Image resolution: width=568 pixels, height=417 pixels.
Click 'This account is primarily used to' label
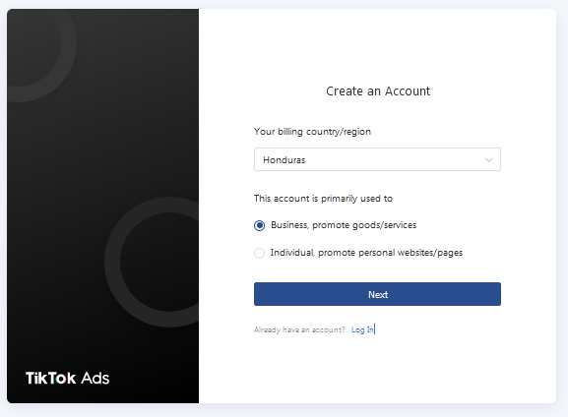coord(323,199)
